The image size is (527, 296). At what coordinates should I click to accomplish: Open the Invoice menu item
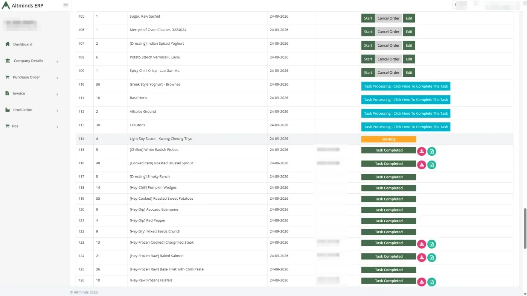19,93
